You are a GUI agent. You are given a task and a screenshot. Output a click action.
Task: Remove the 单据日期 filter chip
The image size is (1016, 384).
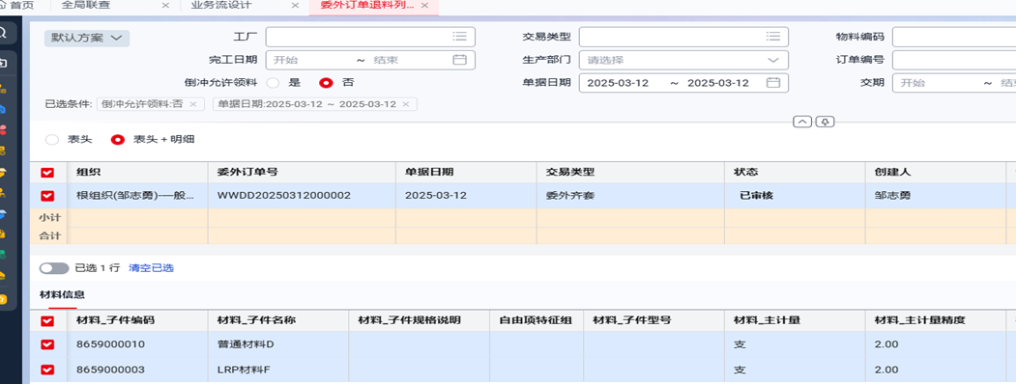tap(406, 104)
